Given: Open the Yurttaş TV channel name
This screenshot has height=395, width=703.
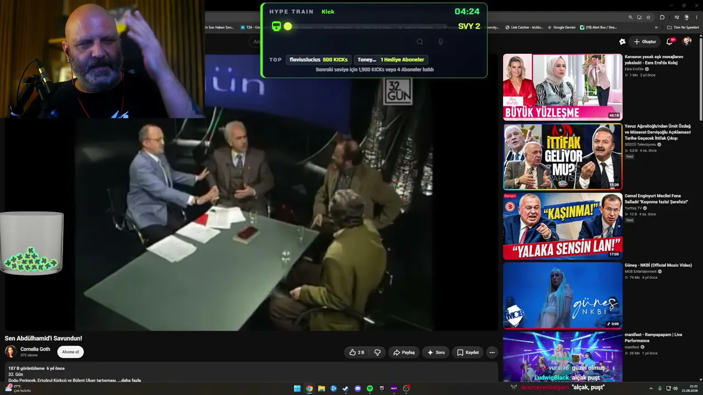Looking at the screenshot, I should 633,208.
